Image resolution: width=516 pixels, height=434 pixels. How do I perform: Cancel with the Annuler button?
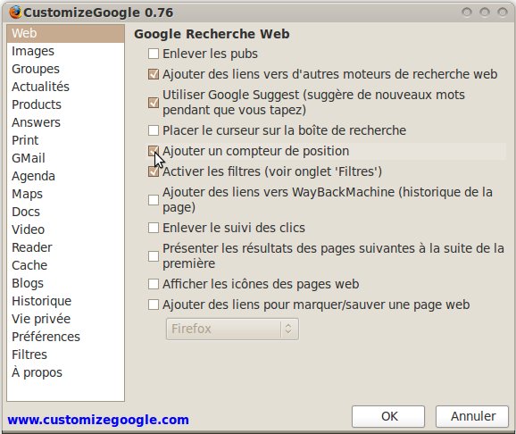pos(472,416)
